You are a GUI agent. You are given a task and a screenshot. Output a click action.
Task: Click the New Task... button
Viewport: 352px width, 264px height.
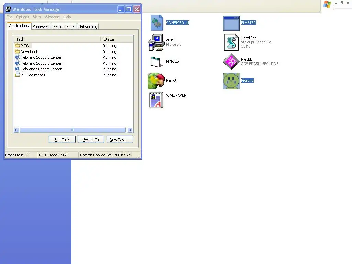(x=120, y=140)
